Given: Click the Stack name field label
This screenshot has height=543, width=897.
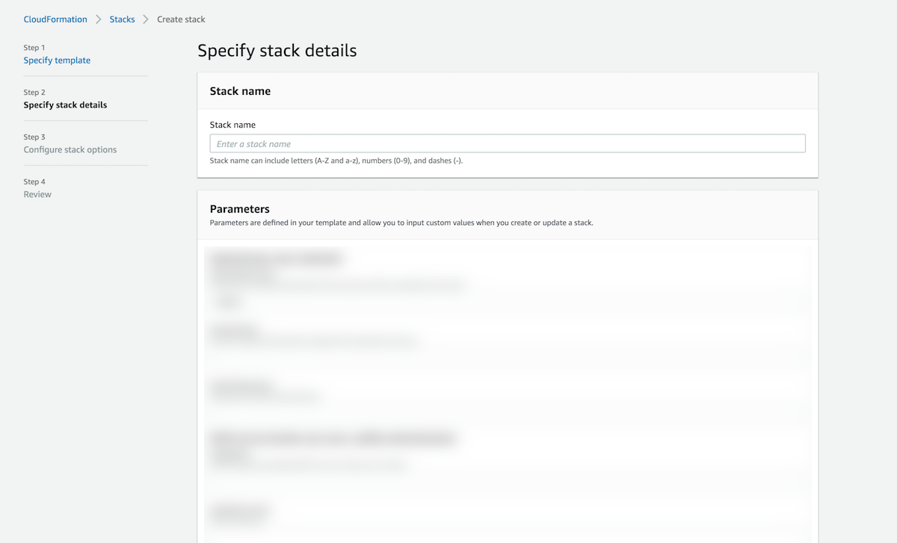Looking at the screenshot, I should coord(232,125).
